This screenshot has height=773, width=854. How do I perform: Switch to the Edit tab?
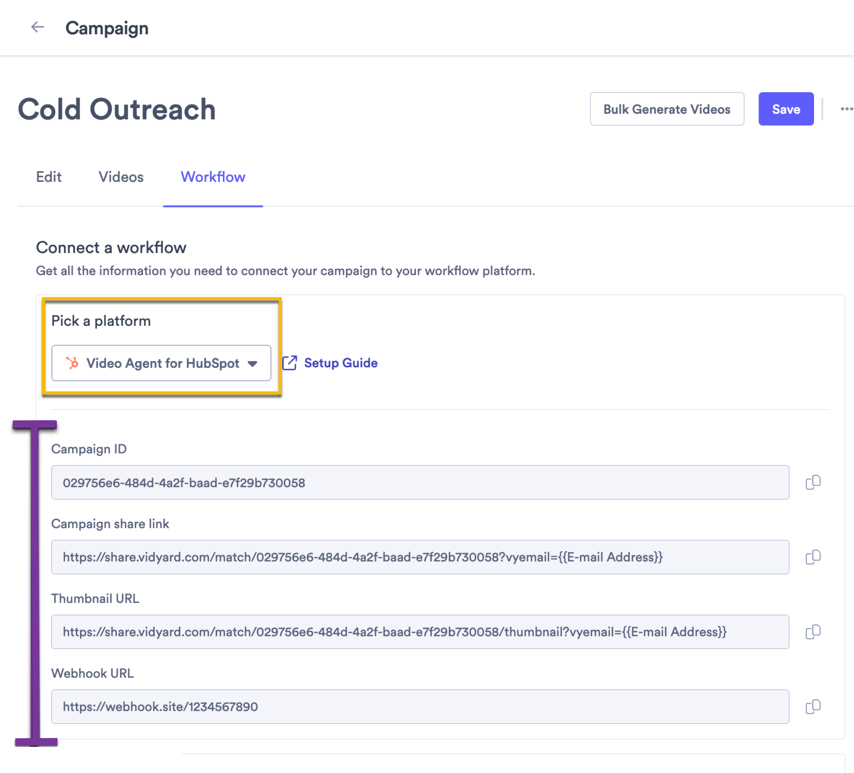(49, 177)
